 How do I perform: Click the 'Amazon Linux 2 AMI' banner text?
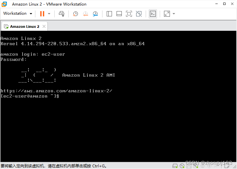[x=89, y=75]
